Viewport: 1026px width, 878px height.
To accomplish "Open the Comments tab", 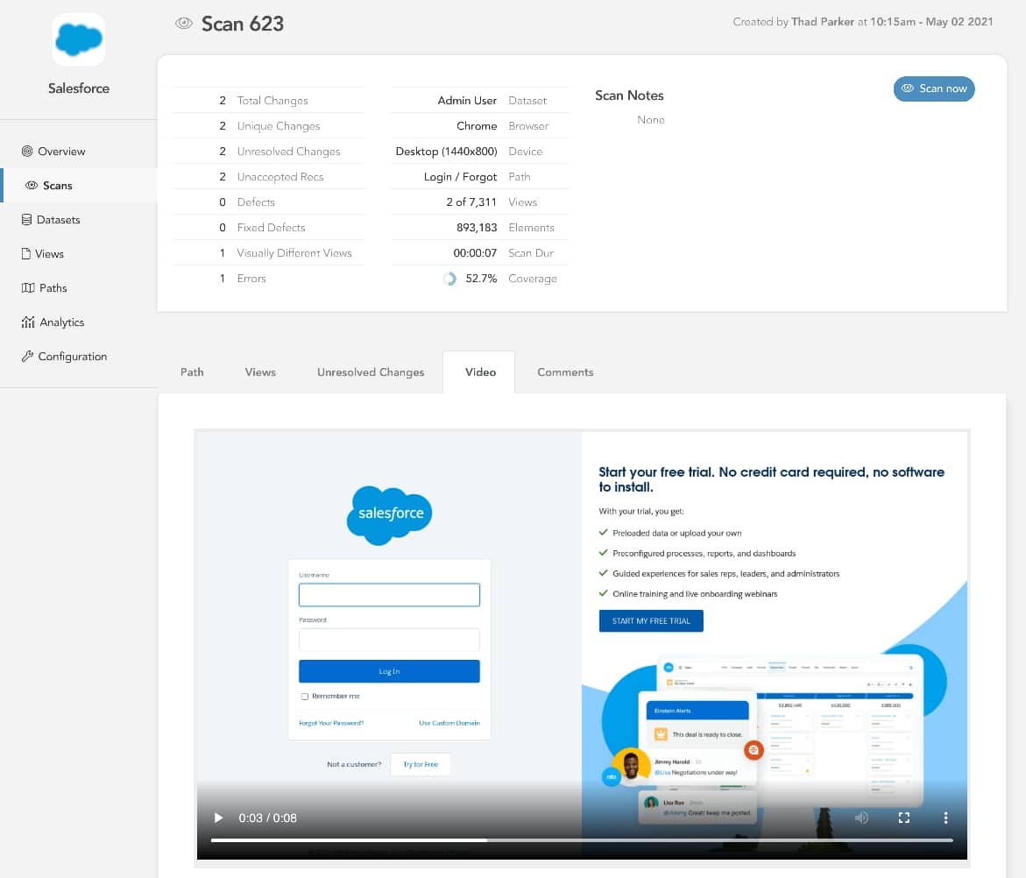I will click(565, 372).
